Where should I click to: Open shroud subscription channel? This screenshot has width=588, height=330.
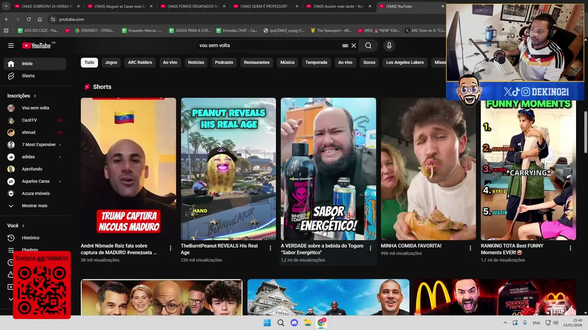pos(35,132)
